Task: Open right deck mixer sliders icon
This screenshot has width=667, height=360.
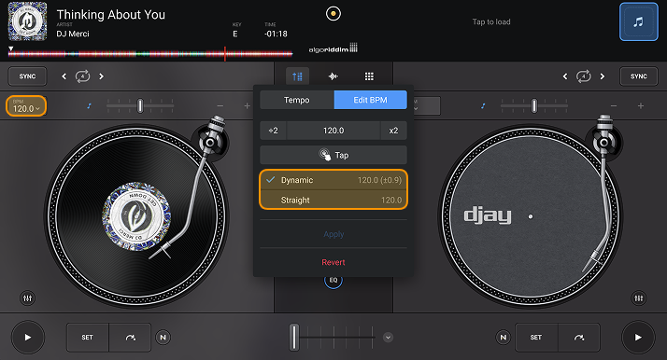Action: (x=638, y=298)
